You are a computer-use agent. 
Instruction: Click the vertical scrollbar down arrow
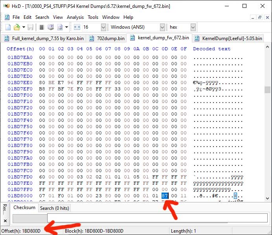[x=267, y=198]
